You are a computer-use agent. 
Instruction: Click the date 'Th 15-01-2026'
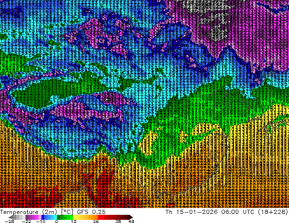point(191,212)
